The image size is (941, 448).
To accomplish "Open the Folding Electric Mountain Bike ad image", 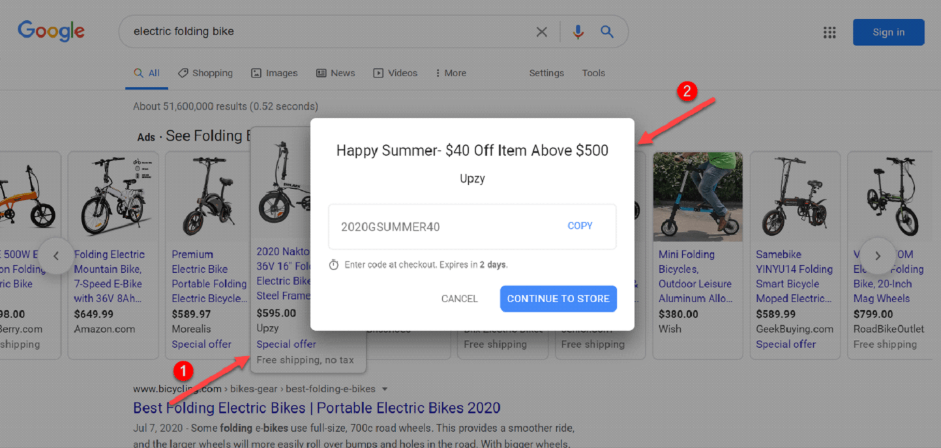I will point(113,197).
